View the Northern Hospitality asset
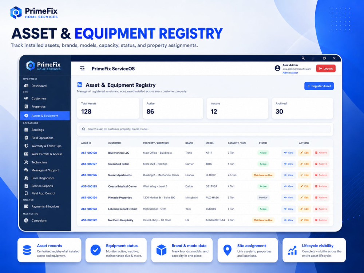This screenshot has width=364, height=273. pyautogui.click(x=288, y=220)
